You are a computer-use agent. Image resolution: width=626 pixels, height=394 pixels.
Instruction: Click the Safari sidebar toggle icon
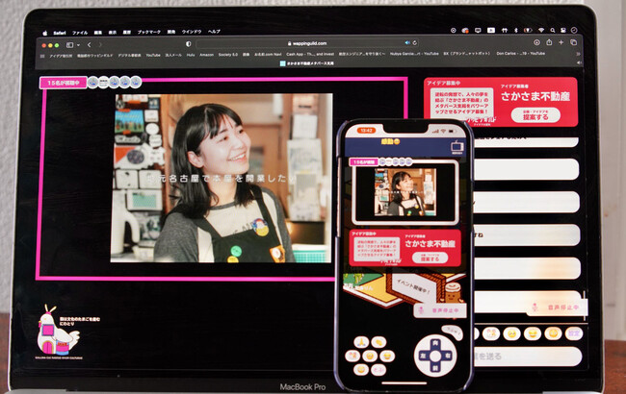[x=69, y=45]
